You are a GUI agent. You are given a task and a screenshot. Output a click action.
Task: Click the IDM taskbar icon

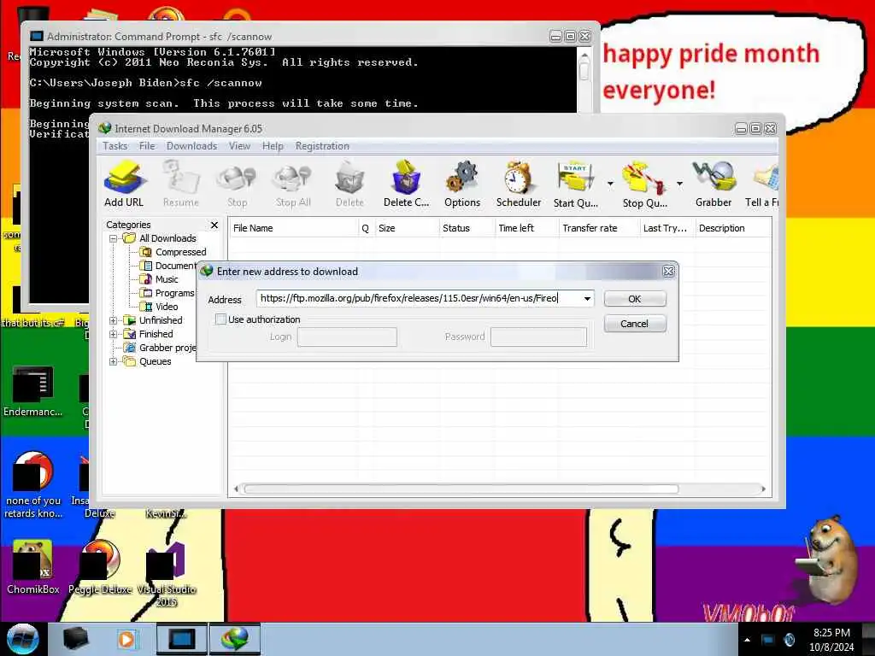(x=234, y=639)
